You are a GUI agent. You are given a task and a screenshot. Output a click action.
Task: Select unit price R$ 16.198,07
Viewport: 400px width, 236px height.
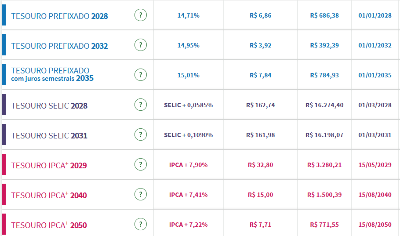click(324, 135)
